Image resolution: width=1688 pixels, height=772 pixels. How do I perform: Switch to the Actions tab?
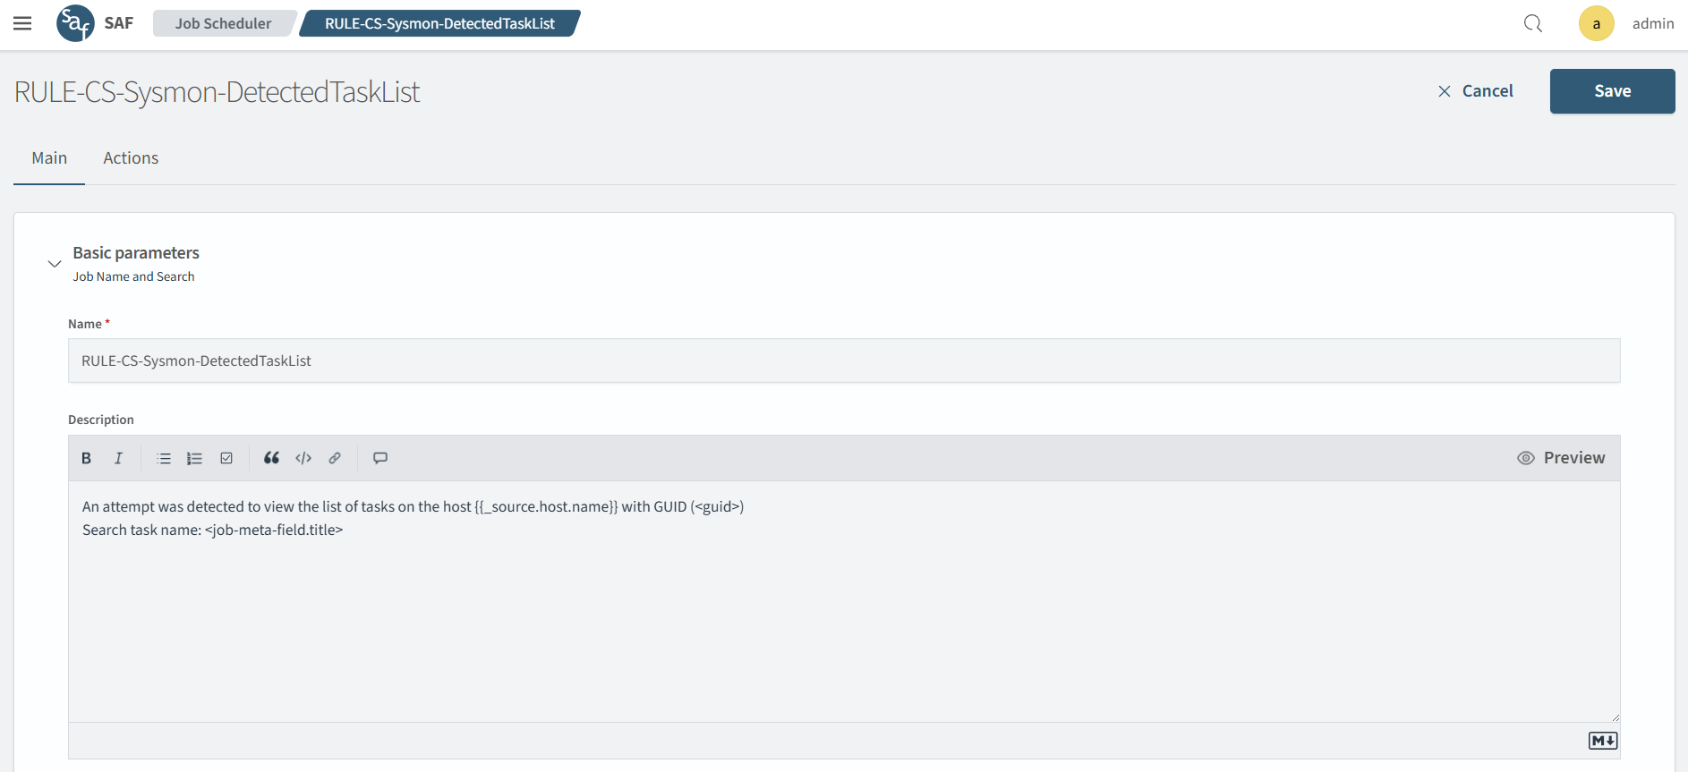click(131, 158)
